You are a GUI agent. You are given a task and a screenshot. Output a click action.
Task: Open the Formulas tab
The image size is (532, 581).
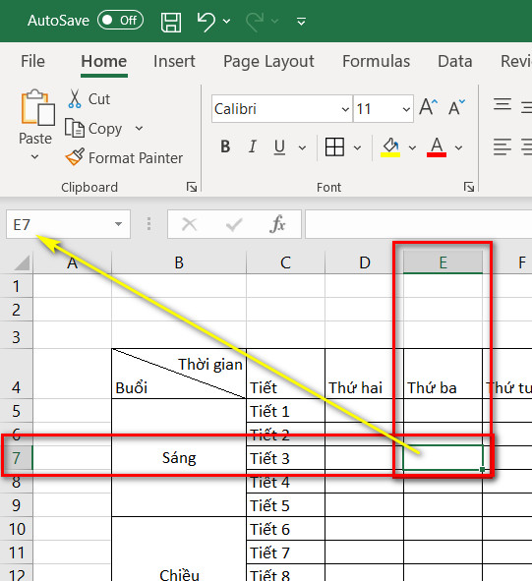[x=376, y=61]
